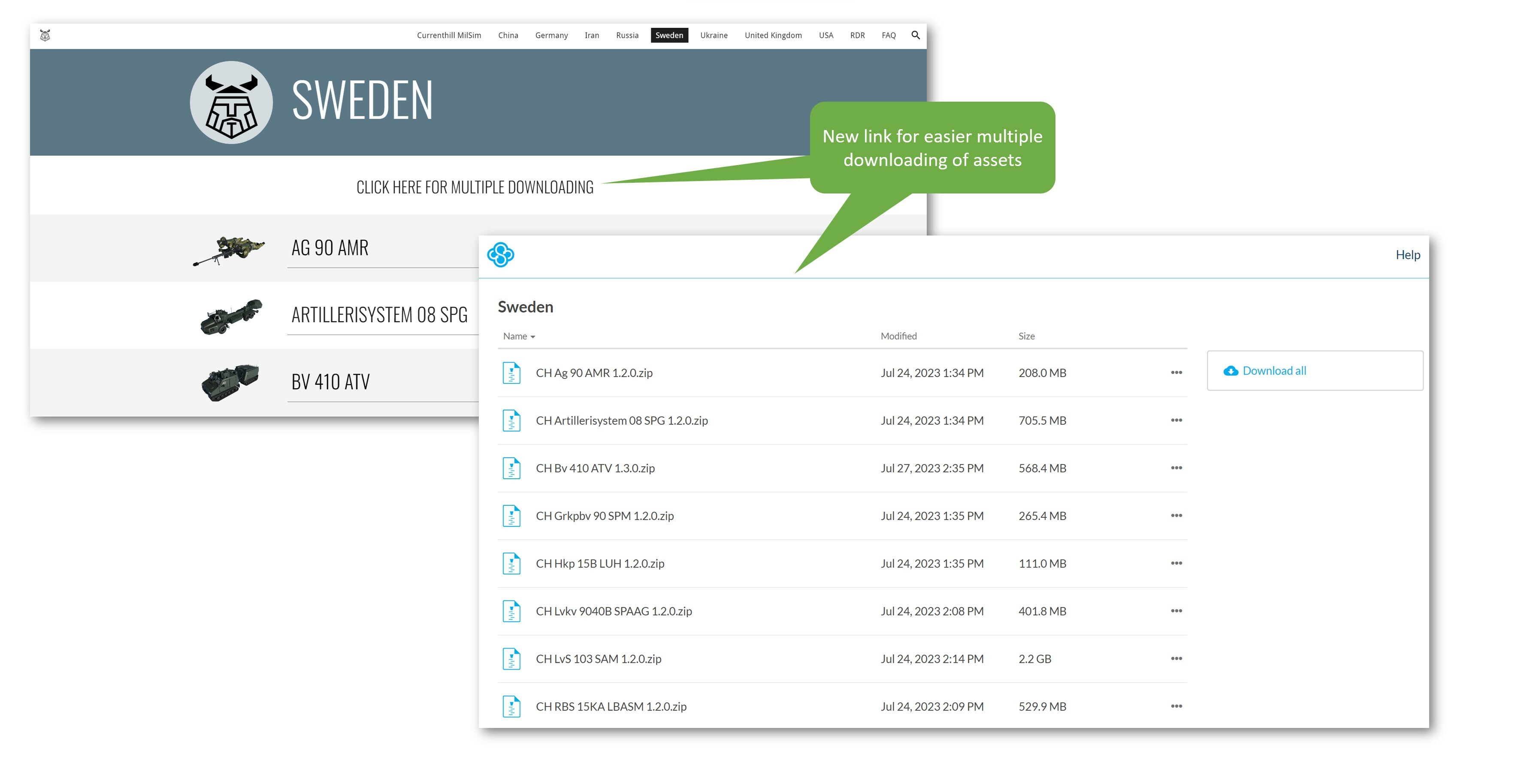Open the Russia nav menu item
This screenshot has width=1539, height=767.
tap(627, 35)
